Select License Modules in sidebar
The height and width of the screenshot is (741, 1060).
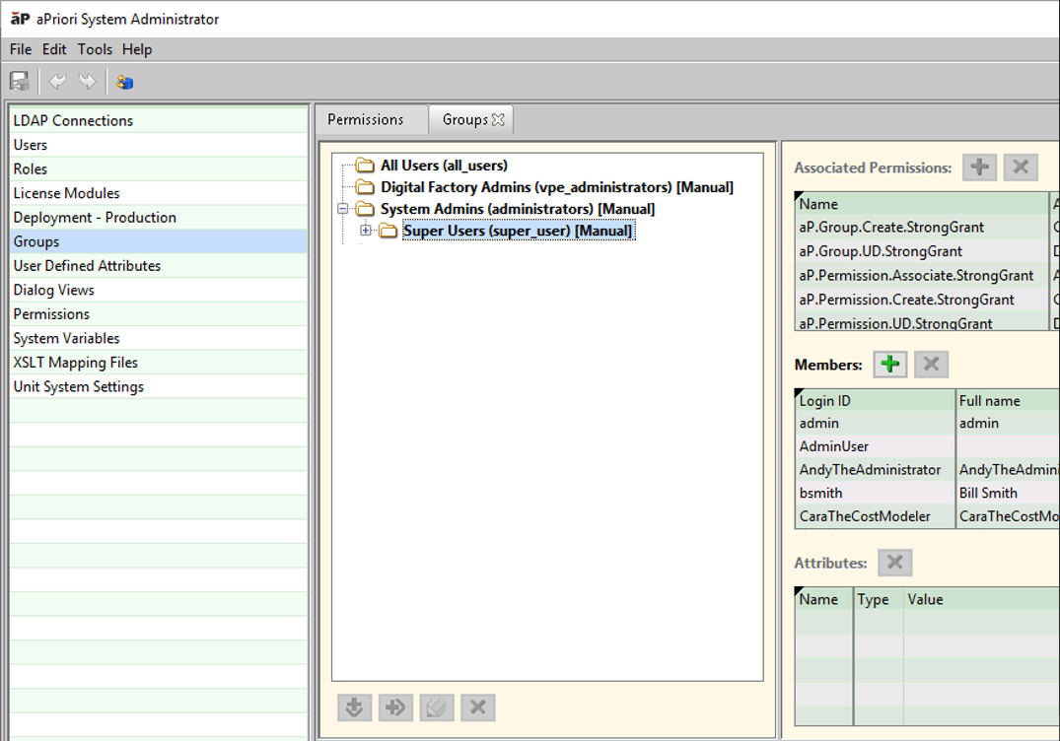(x=158, y=193)
